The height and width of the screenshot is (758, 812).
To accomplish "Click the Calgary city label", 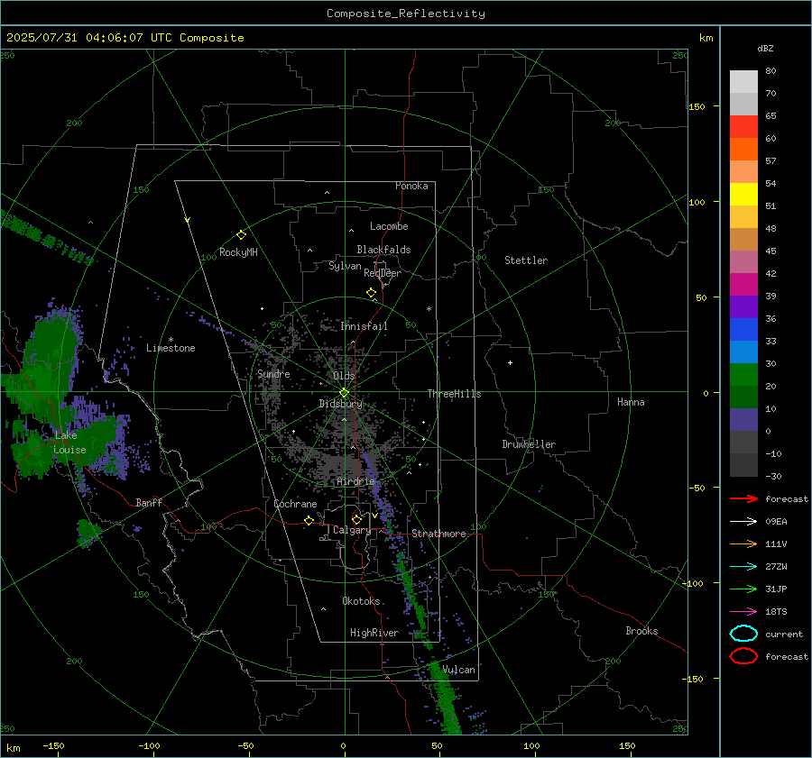I will [352, 530].
